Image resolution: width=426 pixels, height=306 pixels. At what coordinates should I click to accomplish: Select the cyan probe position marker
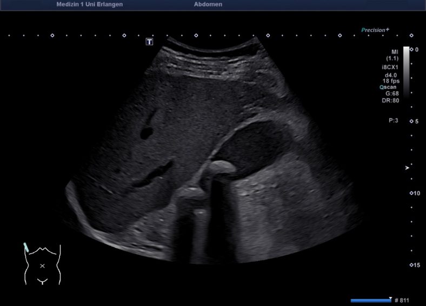[26, 248]
